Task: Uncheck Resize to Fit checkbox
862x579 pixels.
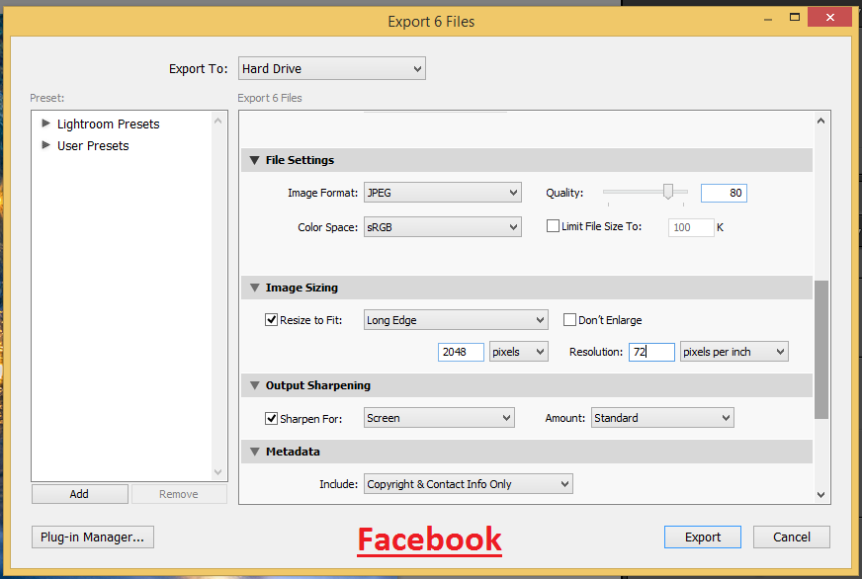Action: [271, 320]
